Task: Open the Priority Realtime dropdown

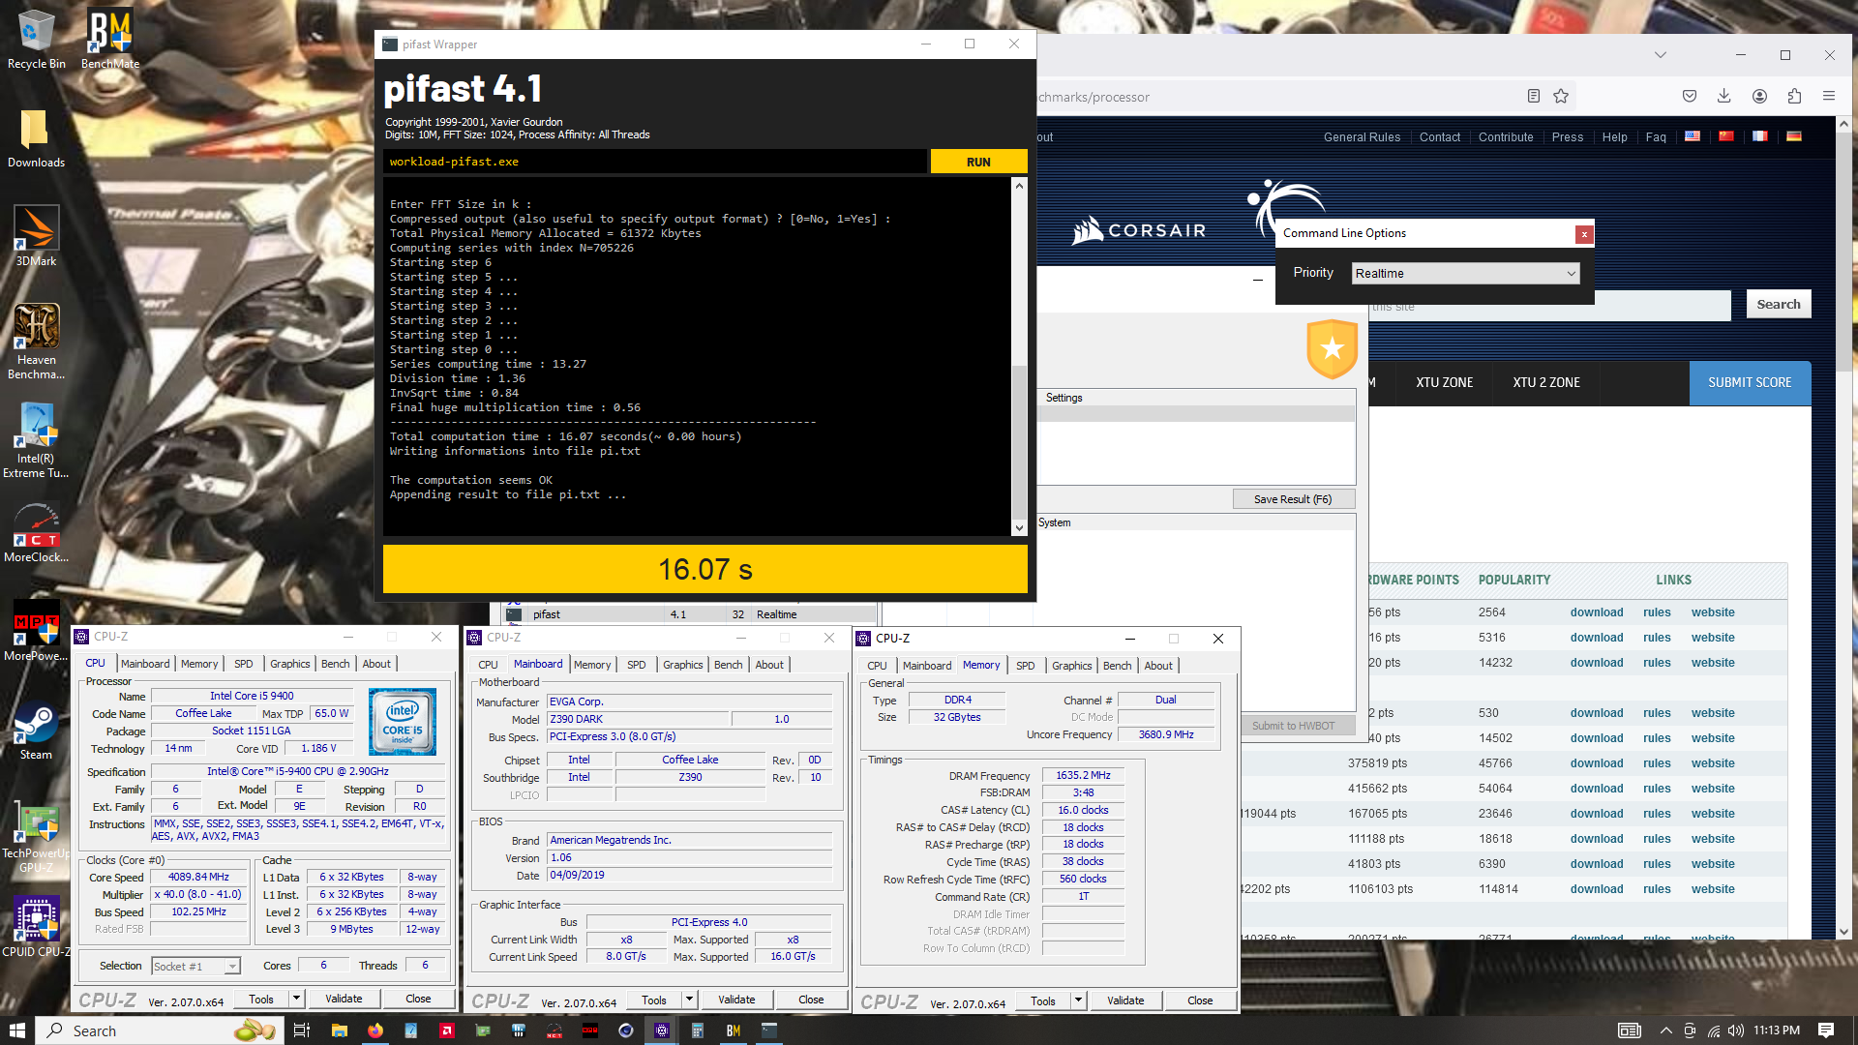Action: pos(1465,274)
